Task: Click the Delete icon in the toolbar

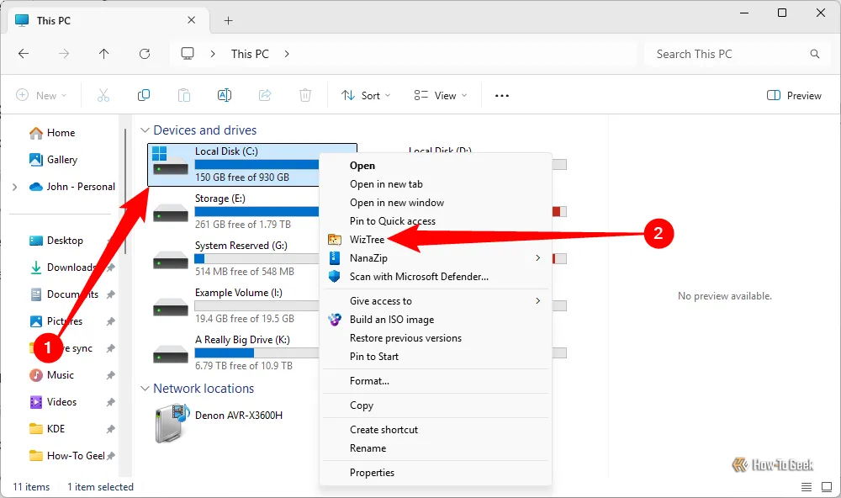Action: coord(304,95)
